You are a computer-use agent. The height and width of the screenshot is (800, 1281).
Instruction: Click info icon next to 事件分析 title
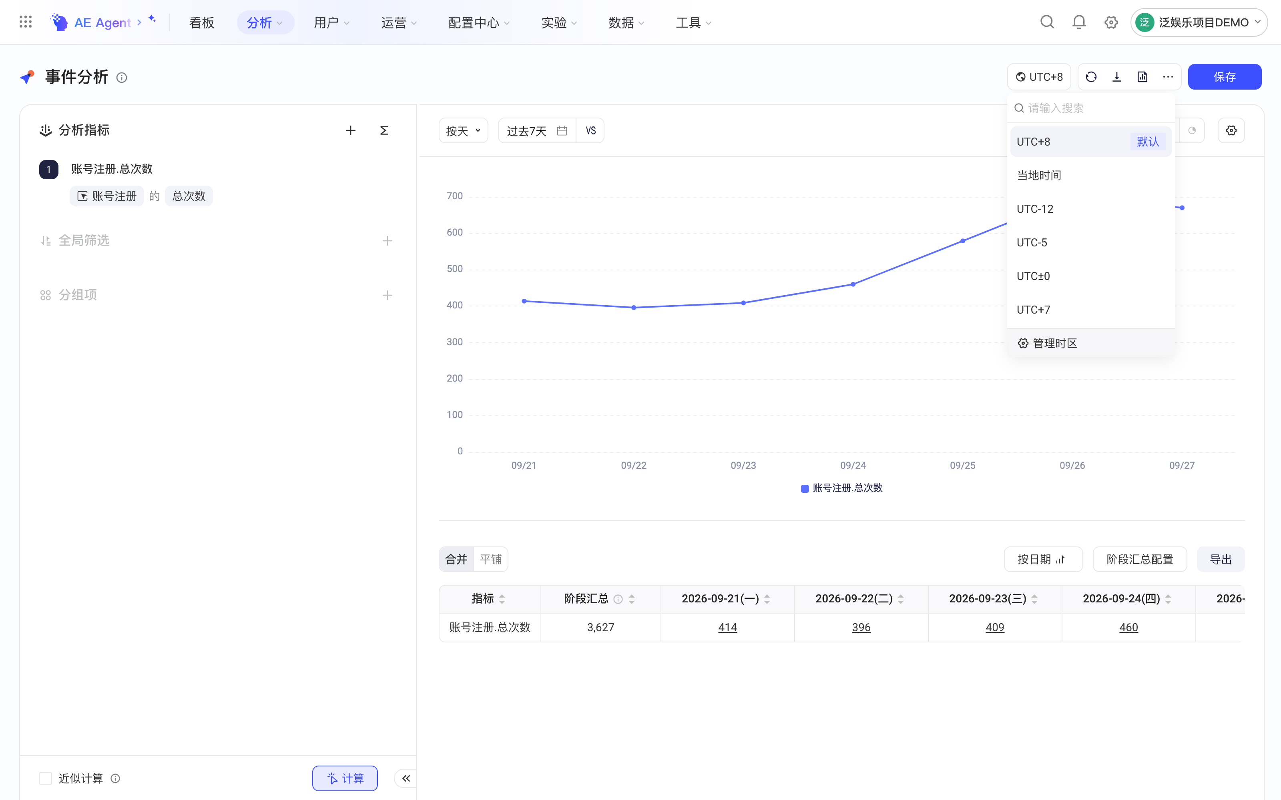pyautogui.click(x=122, y=78)
